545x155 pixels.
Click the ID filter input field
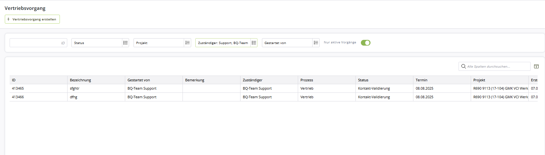(38, 43)
